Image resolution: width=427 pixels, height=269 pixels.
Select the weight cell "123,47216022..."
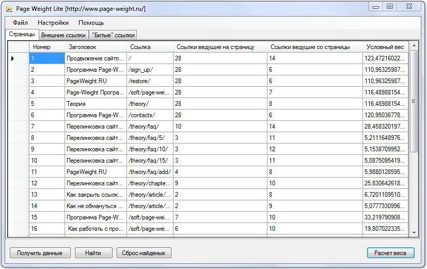point(385,58)
